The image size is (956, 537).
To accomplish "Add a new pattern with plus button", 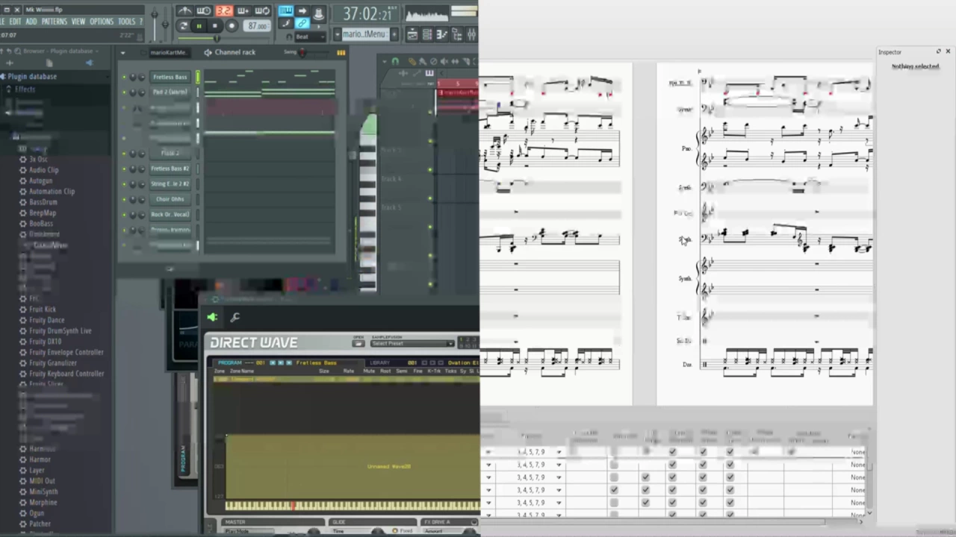I will pos(394,34).
